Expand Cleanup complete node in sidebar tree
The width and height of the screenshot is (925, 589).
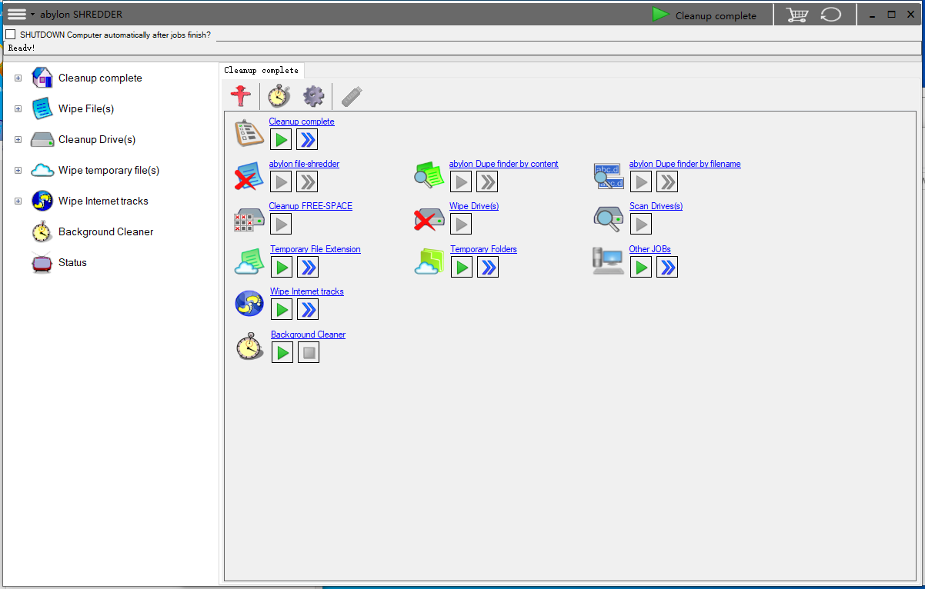point(18,78)
